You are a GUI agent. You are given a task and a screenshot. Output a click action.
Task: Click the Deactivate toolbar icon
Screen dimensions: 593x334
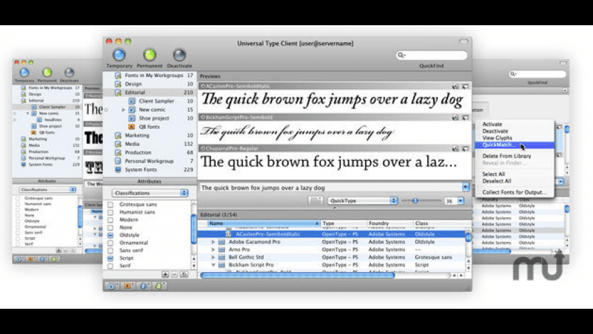click(179, 55)
